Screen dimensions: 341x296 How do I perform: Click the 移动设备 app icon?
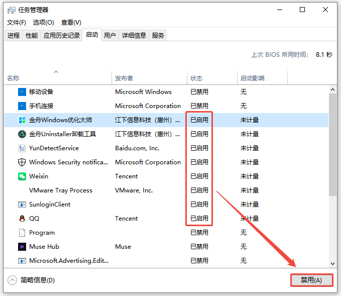point(22,92)
